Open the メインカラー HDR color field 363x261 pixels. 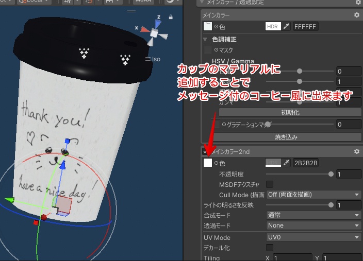point(273,26)
